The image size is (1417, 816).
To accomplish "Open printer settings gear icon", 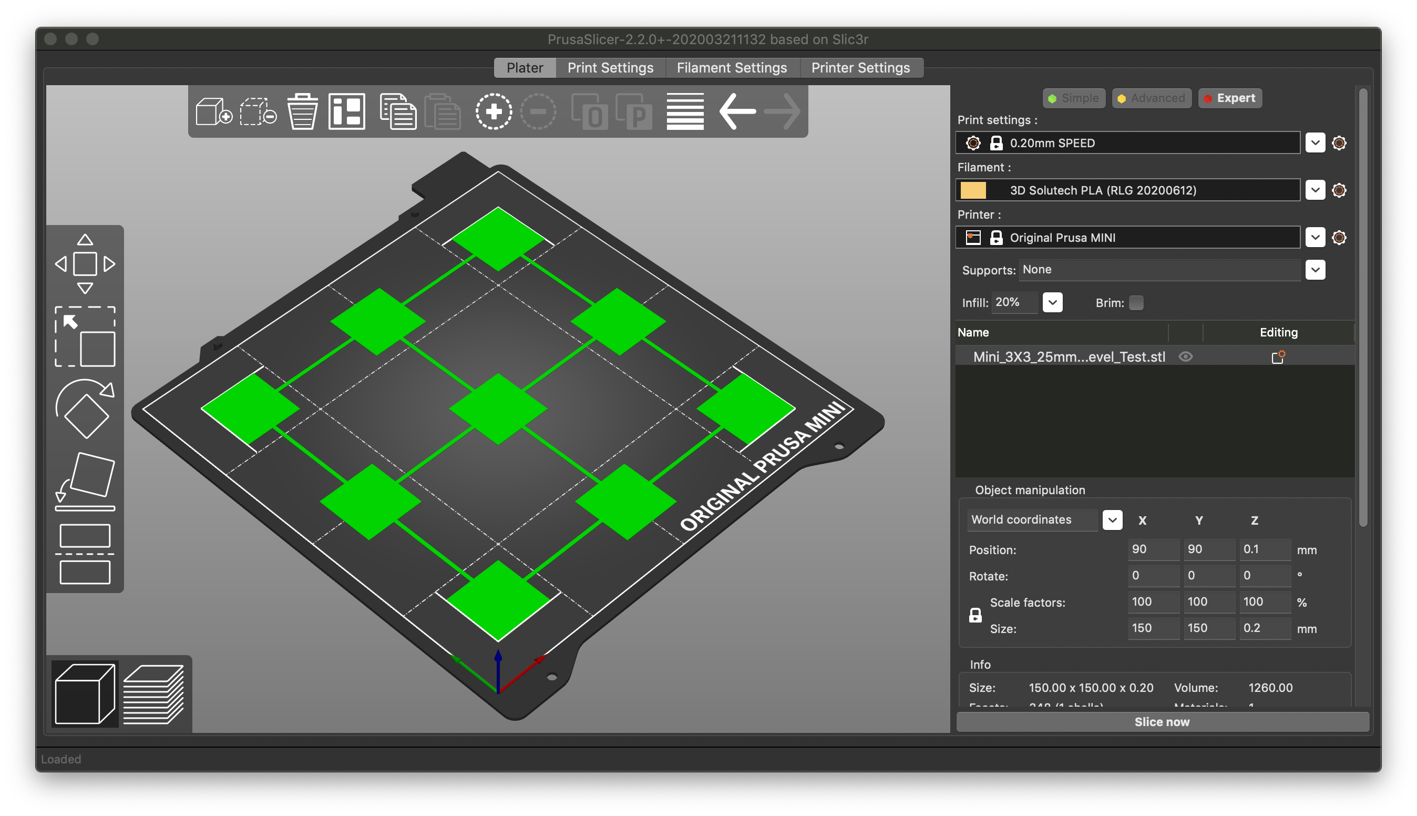I will 1339,238.
